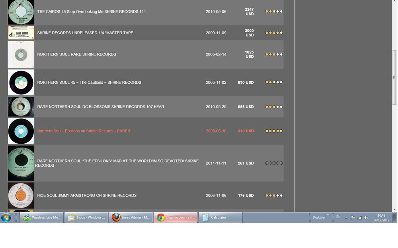
Task: Open the Action Center flag icon
Action: (x=353, y=217)
